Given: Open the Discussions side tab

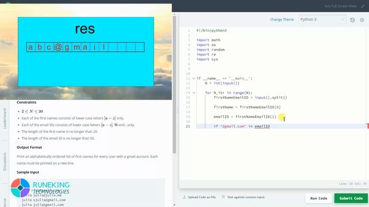Looking at the screenshot, I should point(5,162).
